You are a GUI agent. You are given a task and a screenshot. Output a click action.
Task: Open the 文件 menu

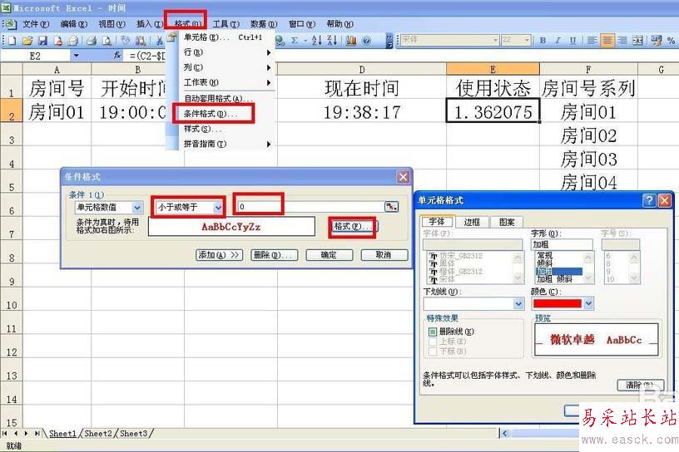[36, 24]
